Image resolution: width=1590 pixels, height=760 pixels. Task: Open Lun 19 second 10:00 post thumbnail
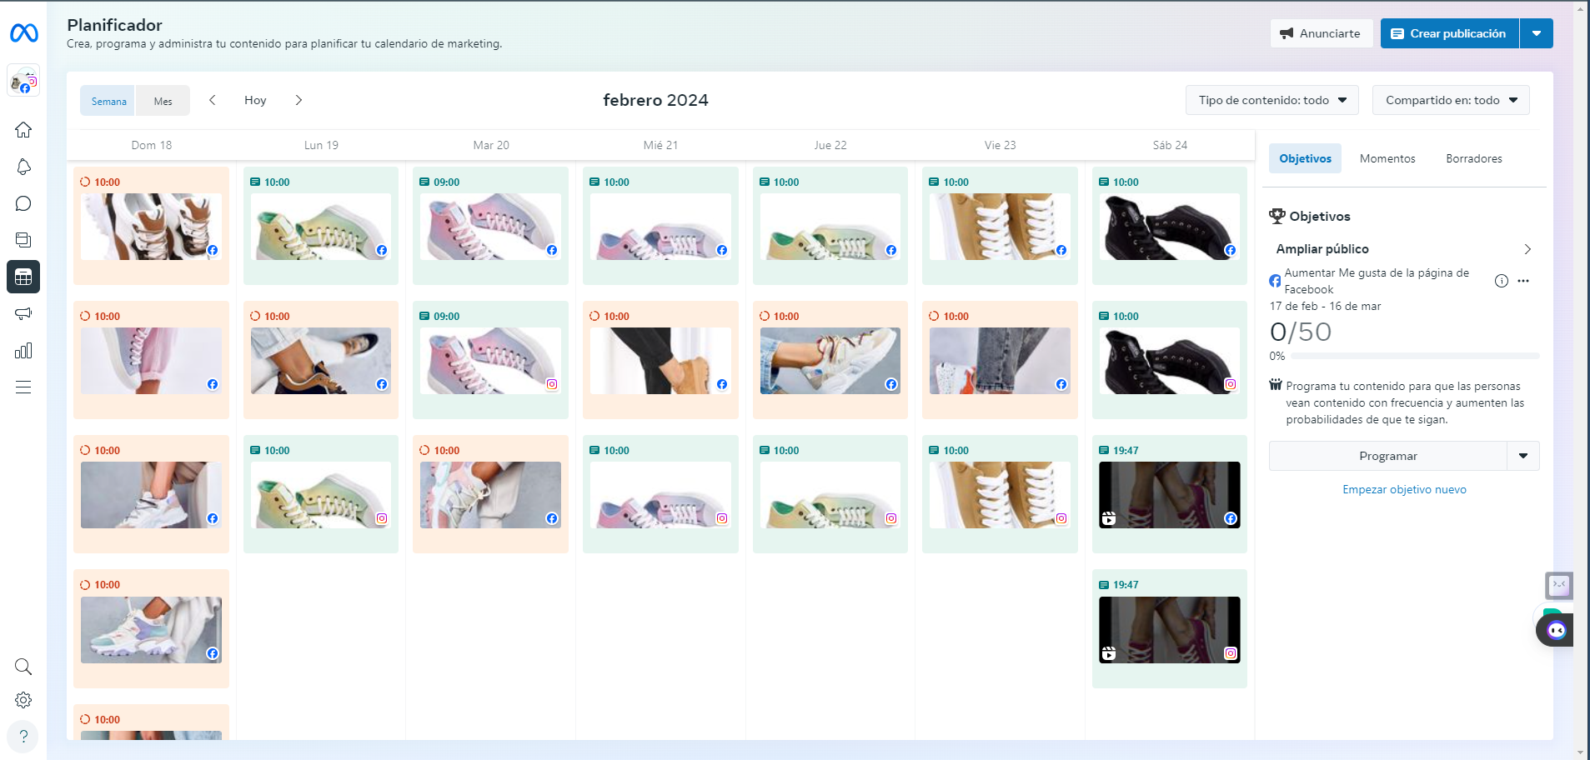tap(321, 361)
